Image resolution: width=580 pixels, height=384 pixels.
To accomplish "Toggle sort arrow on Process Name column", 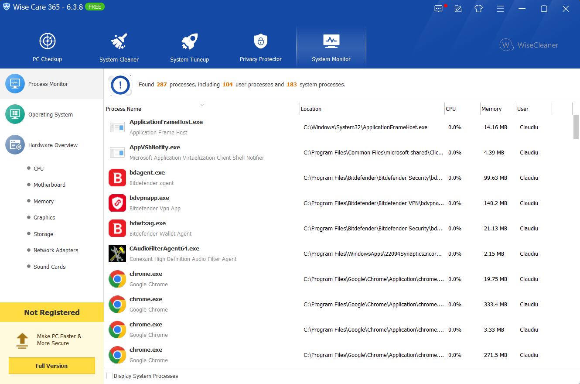I will [202, 105].
